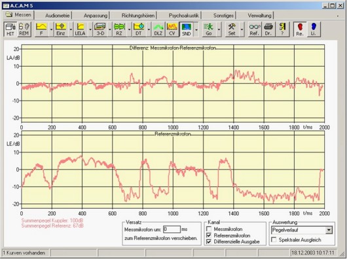
Task: Switch to the Verwaltung tab
Action: click(259, 16)
